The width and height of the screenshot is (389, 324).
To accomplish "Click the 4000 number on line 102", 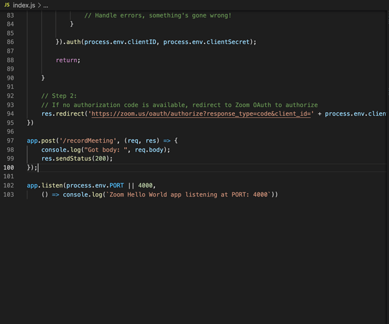I will click(x=146, y=185).
